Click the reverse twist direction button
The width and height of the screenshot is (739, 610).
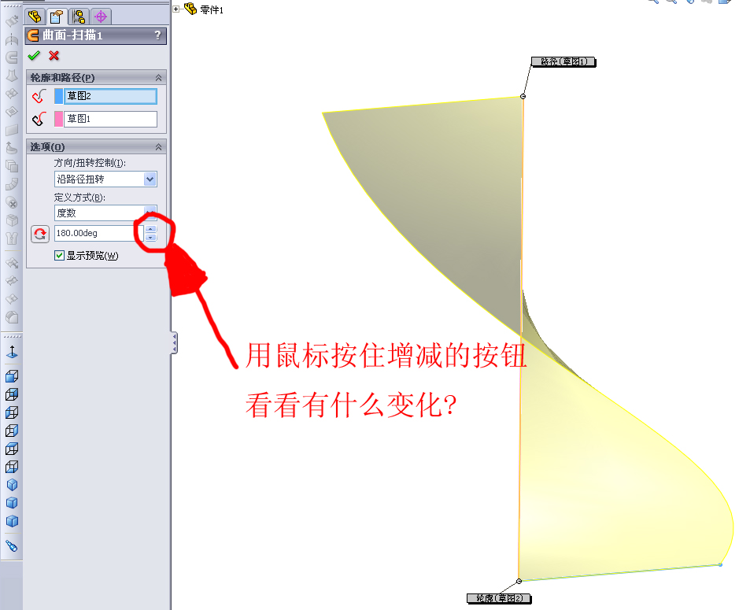coord(40,234)
